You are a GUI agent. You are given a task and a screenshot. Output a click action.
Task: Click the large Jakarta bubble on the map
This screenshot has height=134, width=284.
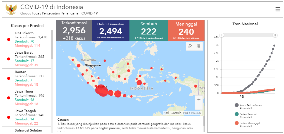click(102, 90)
